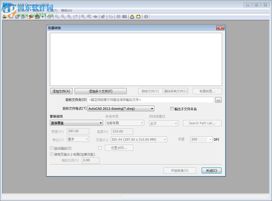
Task: Open the 目标文件格式 format dropdown
Action: tap(152, 108)
